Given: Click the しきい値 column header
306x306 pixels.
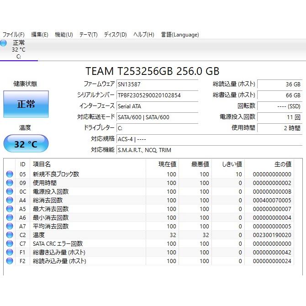Looking at the screenshot, I should click(x=228, y=164).
